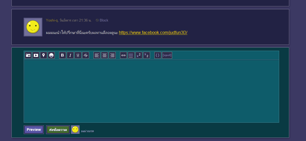This screenshot has height=141, width=306.
Task: Apply subscript formatting
Action: click(x=147, y=55)
